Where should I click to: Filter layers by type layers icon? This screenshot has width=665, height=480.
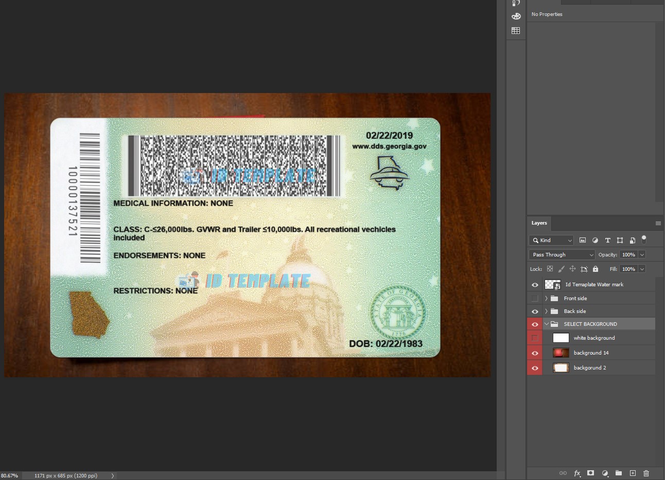pos(607,240)
